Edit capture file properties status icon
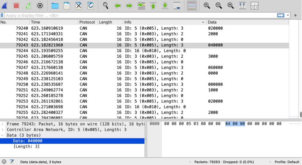This screenshot has height=165, width=302. click(12, 162)
